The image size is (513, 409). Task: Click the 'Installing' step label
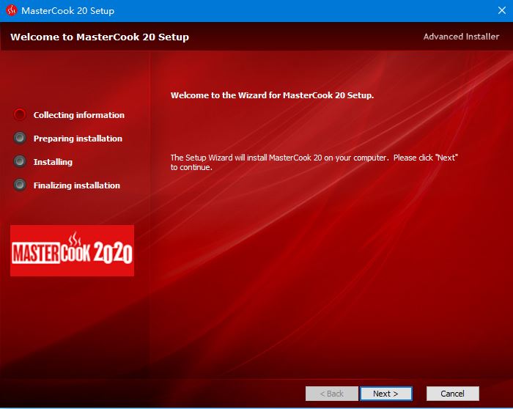coord(53,162)
